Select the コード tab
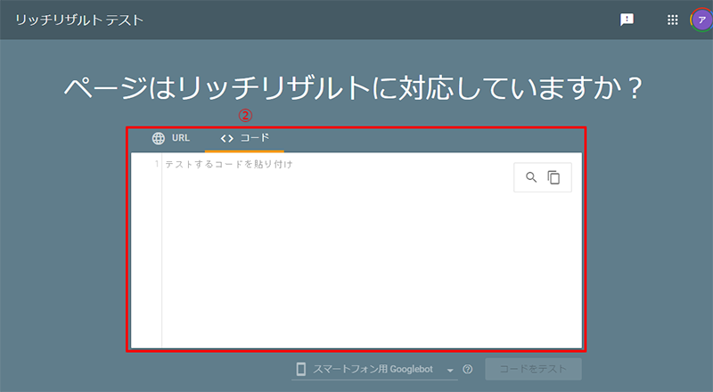The image size is (713, 392). click(245, 138)
